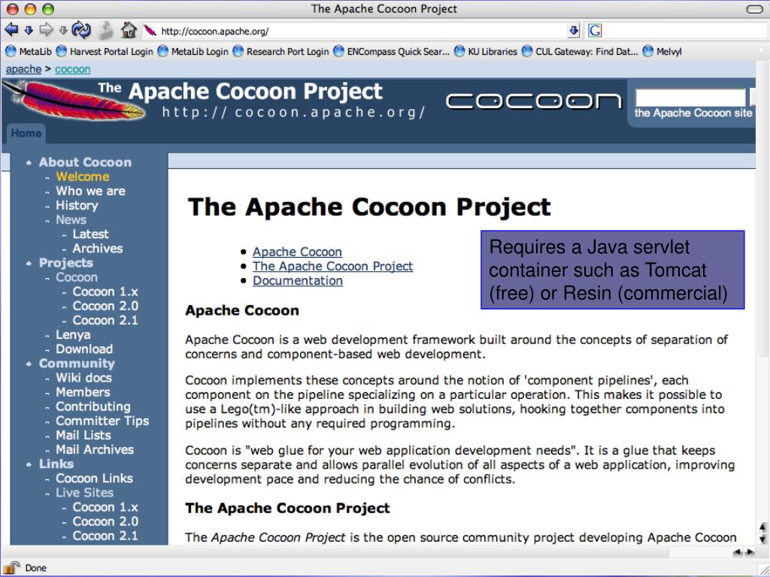Go back with the left arrow button
Screen dimensions: 770x577
(x=11, y=30)
